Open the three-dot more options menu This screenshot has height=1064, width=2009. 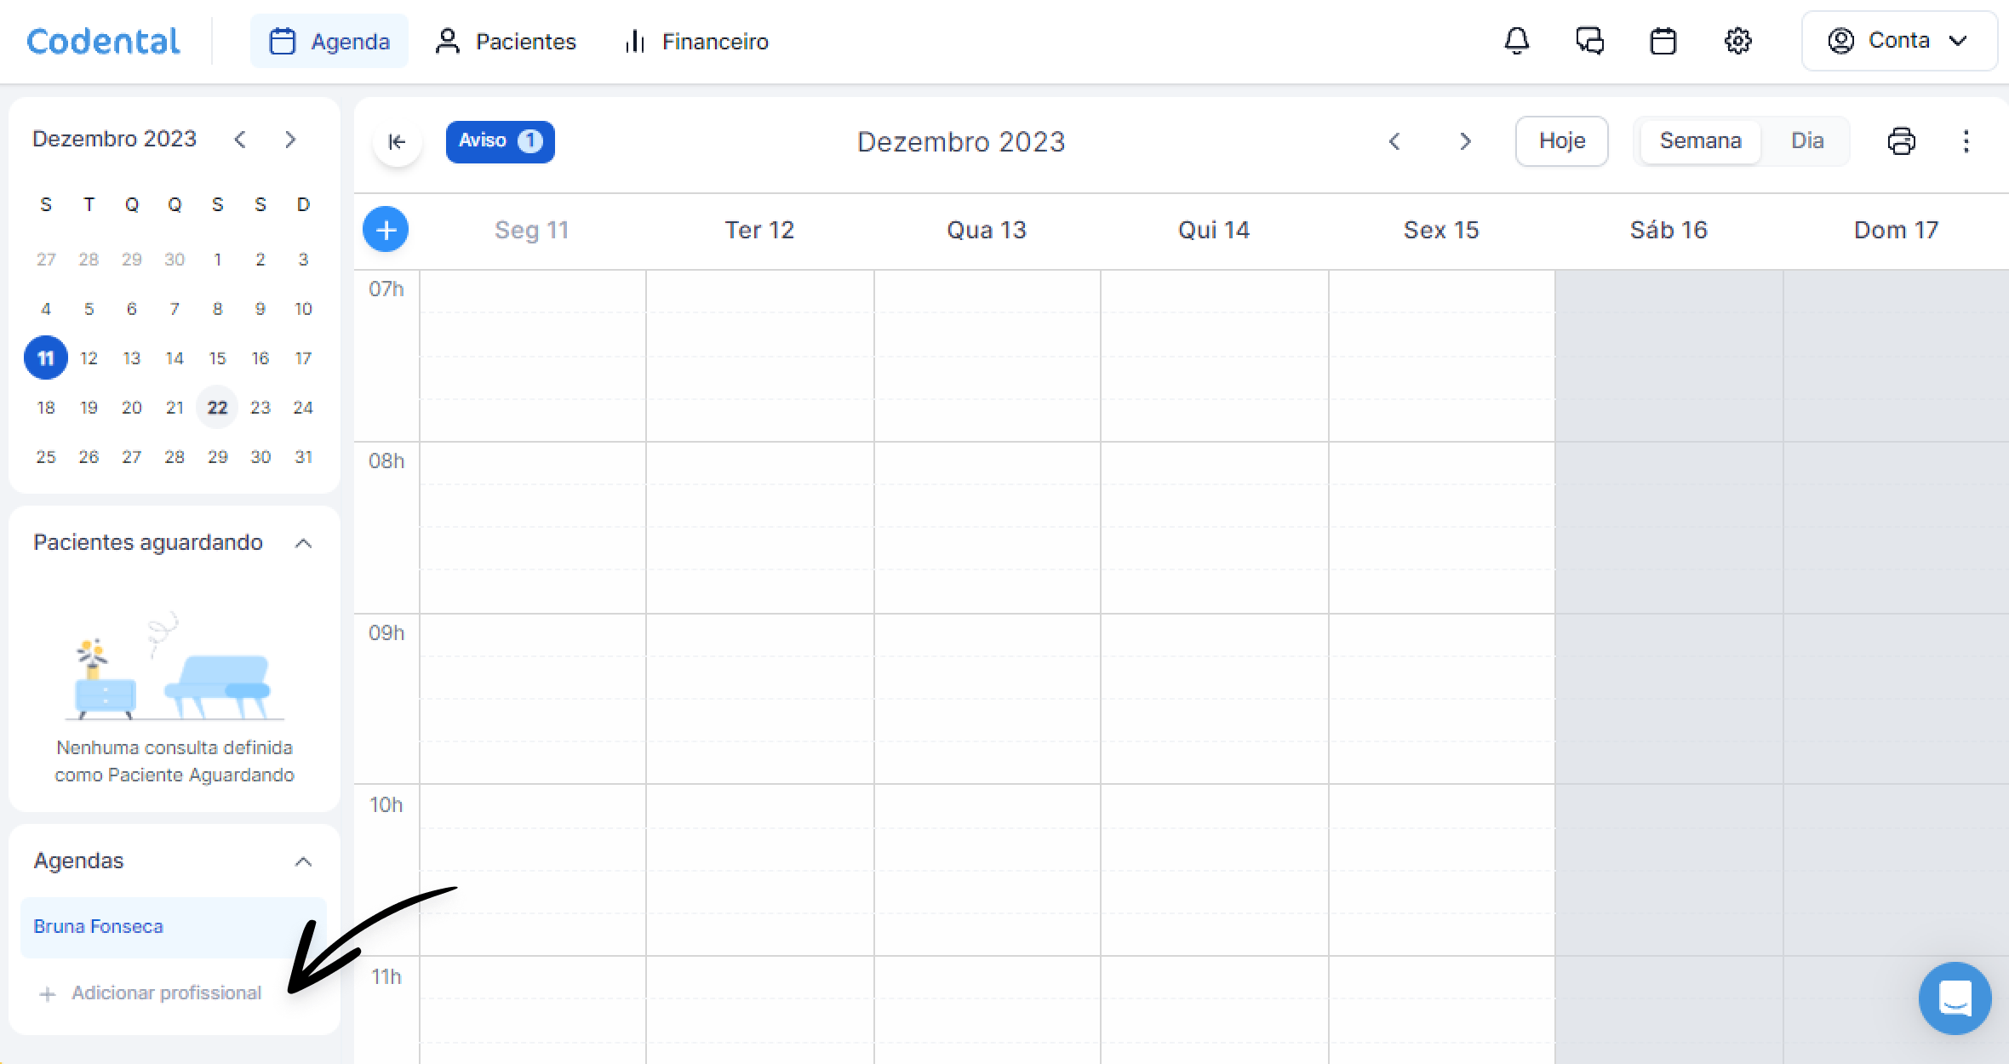click(x=1966, y=141)
